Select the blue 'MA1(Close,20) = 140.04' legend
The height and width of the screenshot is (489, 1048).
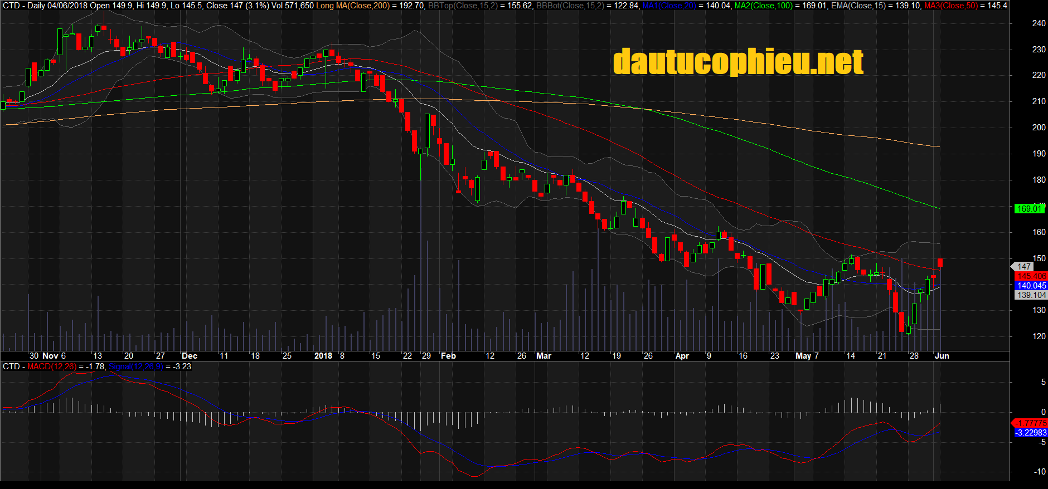[686, 6]
